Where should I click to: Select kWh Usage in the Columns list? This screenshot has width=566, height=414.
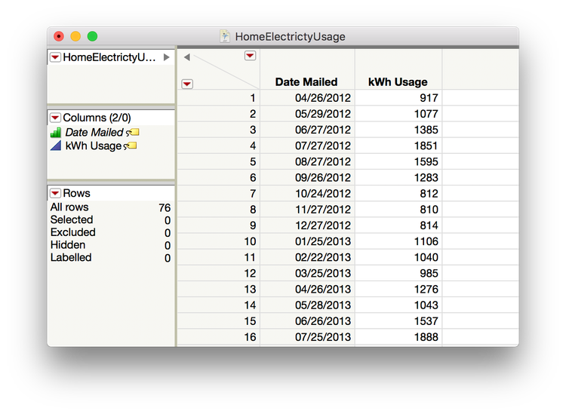[93, 146]
